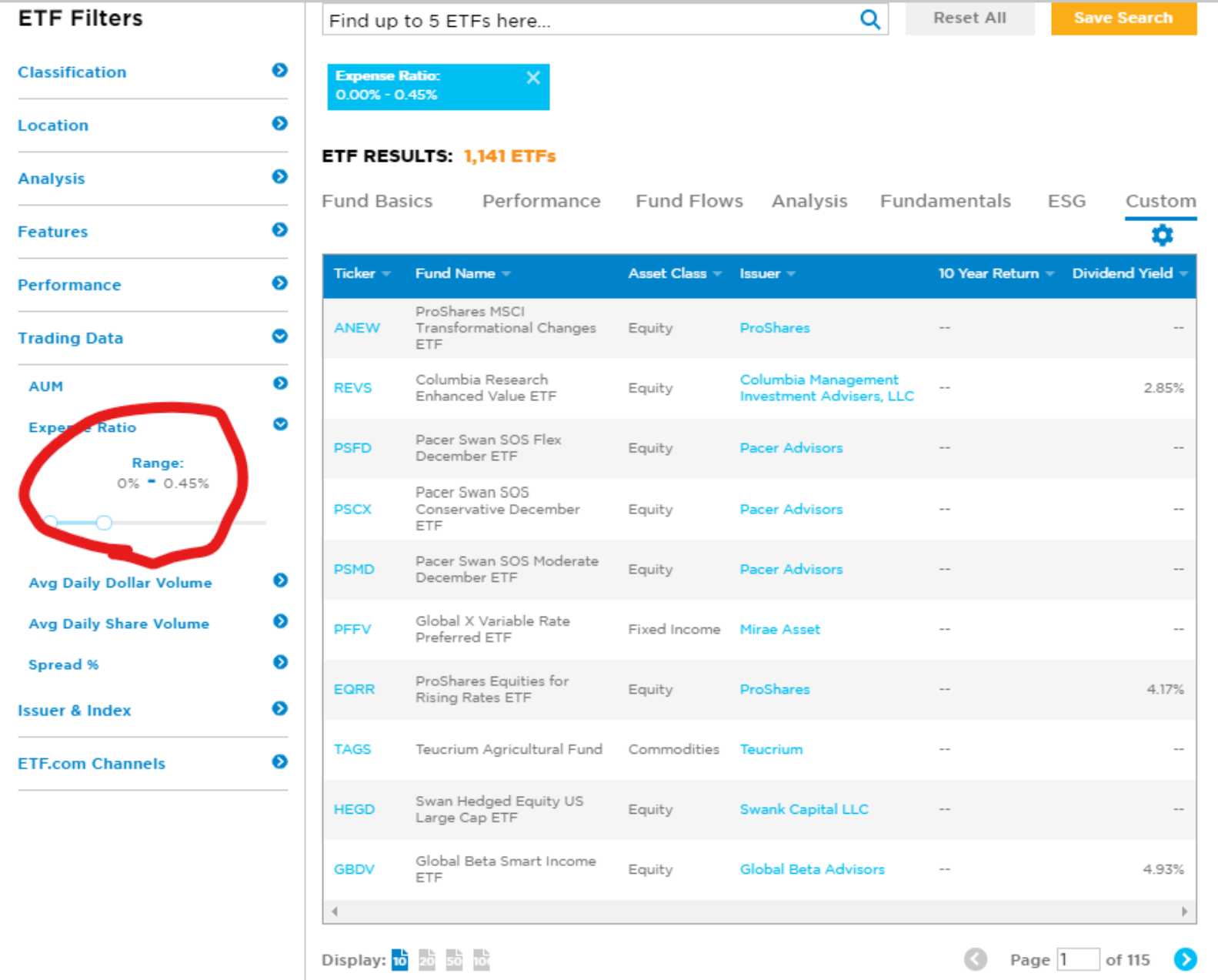Click the Save Search button

tap(1123, 18)
